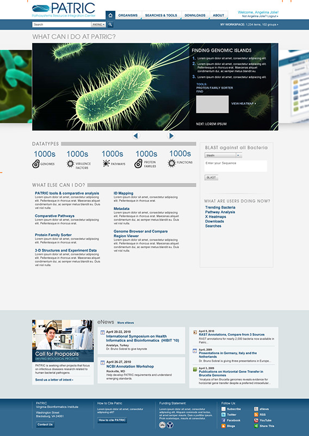Click in the Search input field
Image resolution: width=309 pixels, height=436 pixels.
(61, 24)
